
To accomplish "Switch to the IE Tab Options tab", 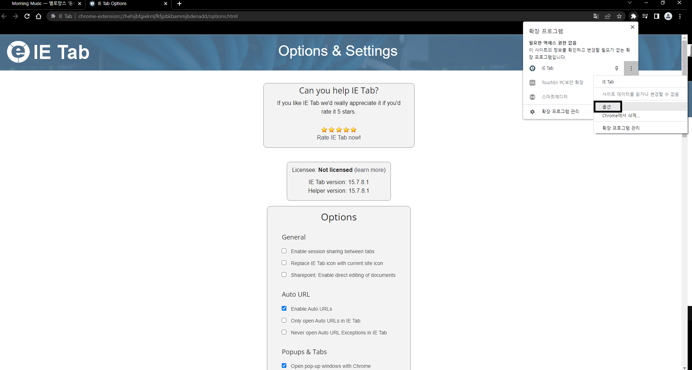I will tap(128, 4).
